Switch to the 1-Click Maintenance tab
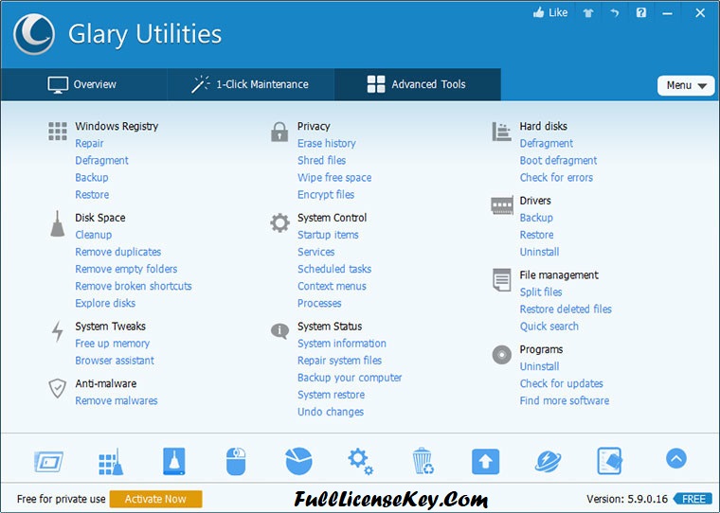This screenshot has width=720, height=513. click(251, 84)
